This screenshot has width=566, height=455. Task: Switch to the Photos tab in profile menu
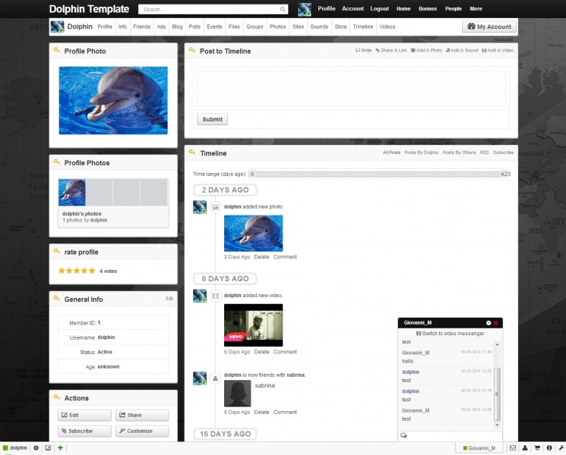[x=277, y=27]
